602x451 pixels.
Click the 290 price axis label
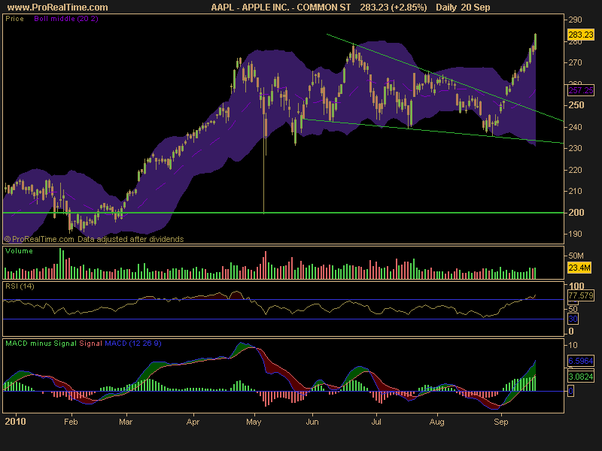[575, 20]
